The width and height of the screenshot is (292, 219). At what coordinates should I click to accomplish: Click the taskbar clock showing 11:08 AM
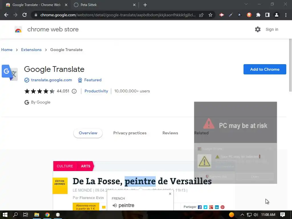pyautogui.click(x=268, y=215)
